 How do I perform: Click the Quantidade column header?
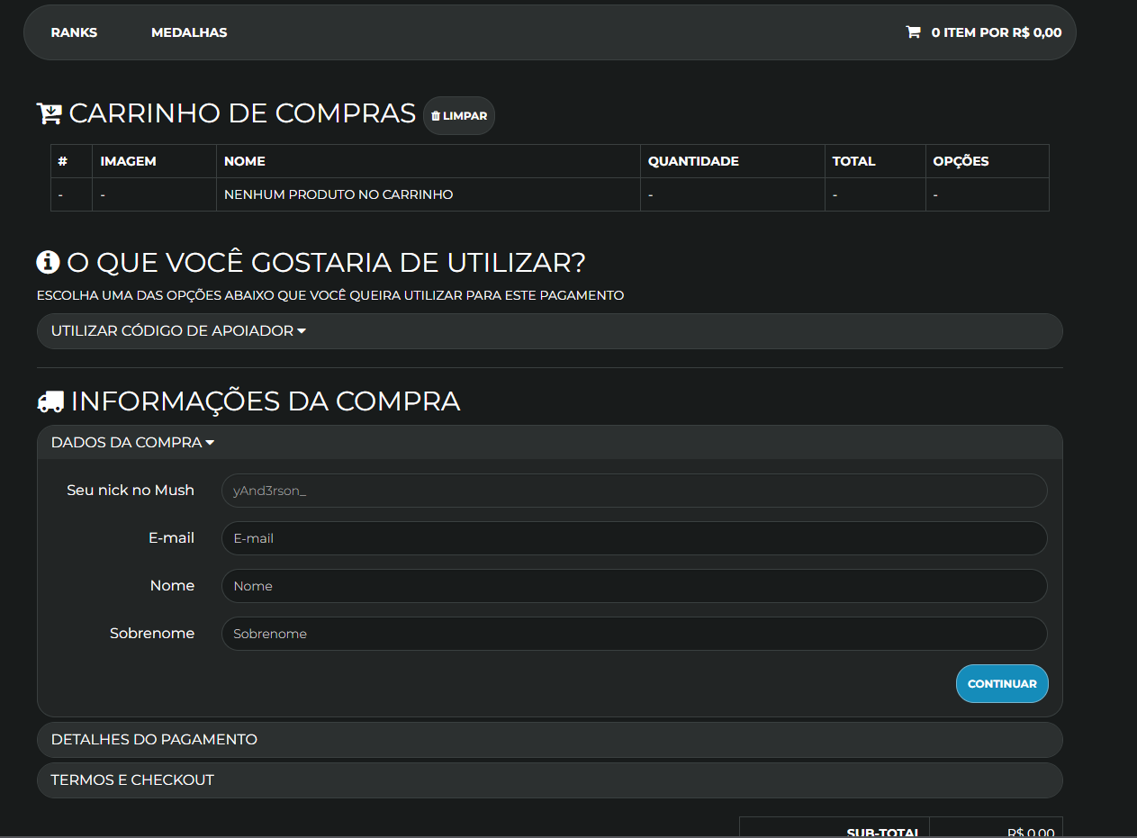pyautogui.click(x=733, y=161)
